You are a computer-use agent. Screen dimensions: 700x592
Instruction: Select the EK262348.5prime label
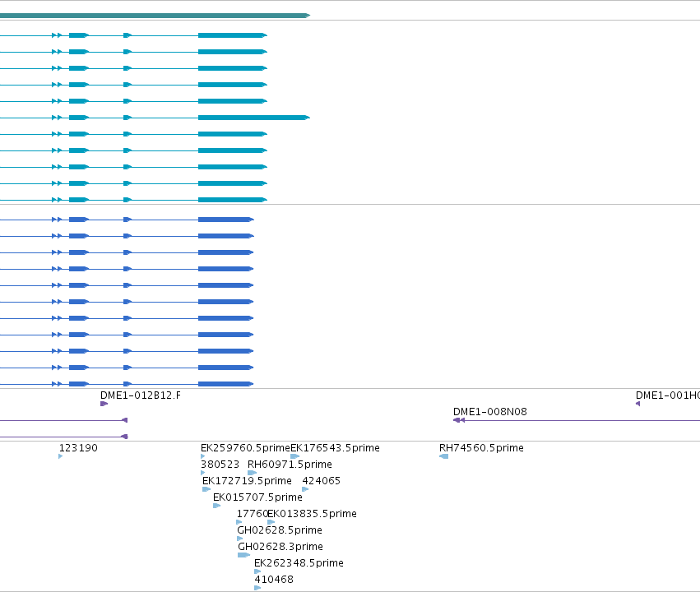coord(299,563)
